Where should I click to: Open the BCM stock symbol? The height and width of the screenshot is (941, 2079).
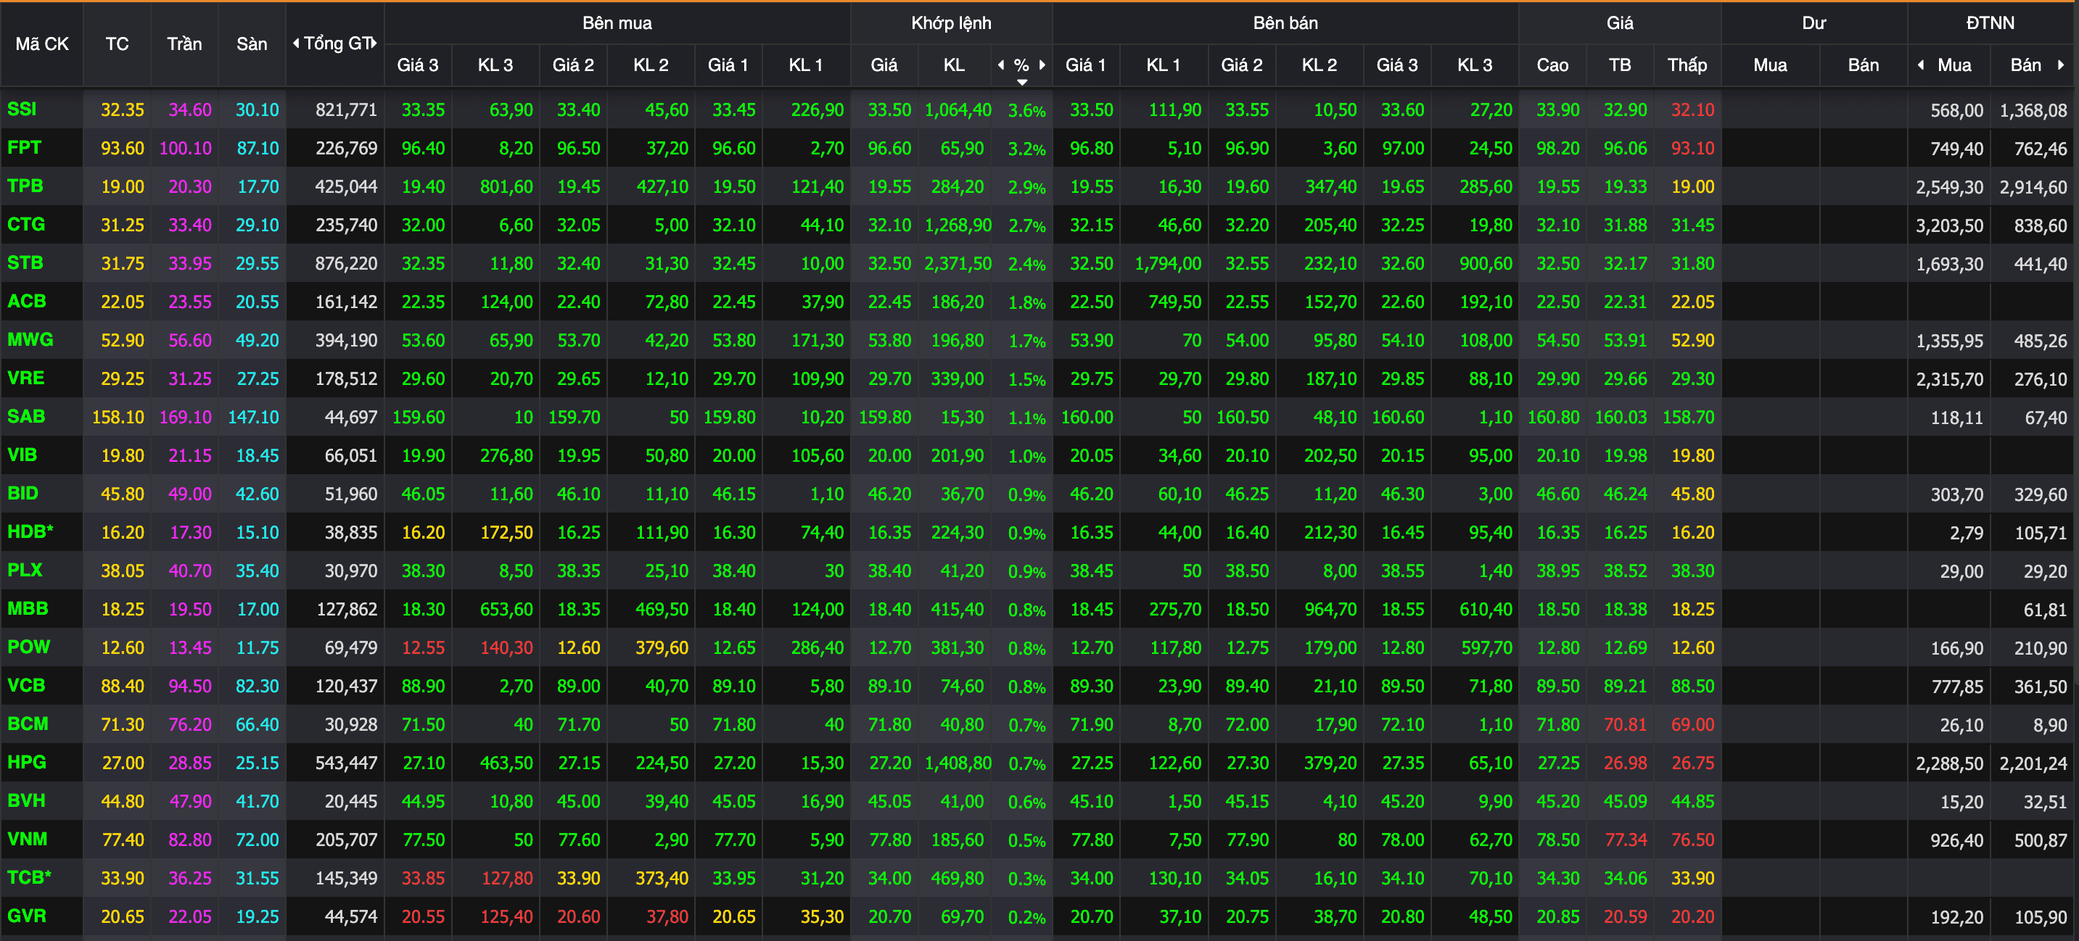pyautogui.click(x=28, y=724)
